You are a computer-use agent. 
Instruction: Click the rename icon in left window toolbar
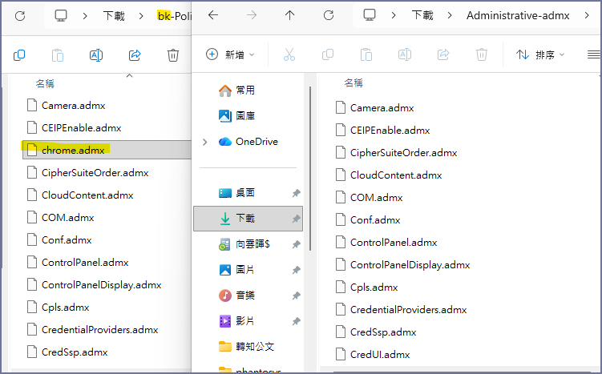point(96,55)
